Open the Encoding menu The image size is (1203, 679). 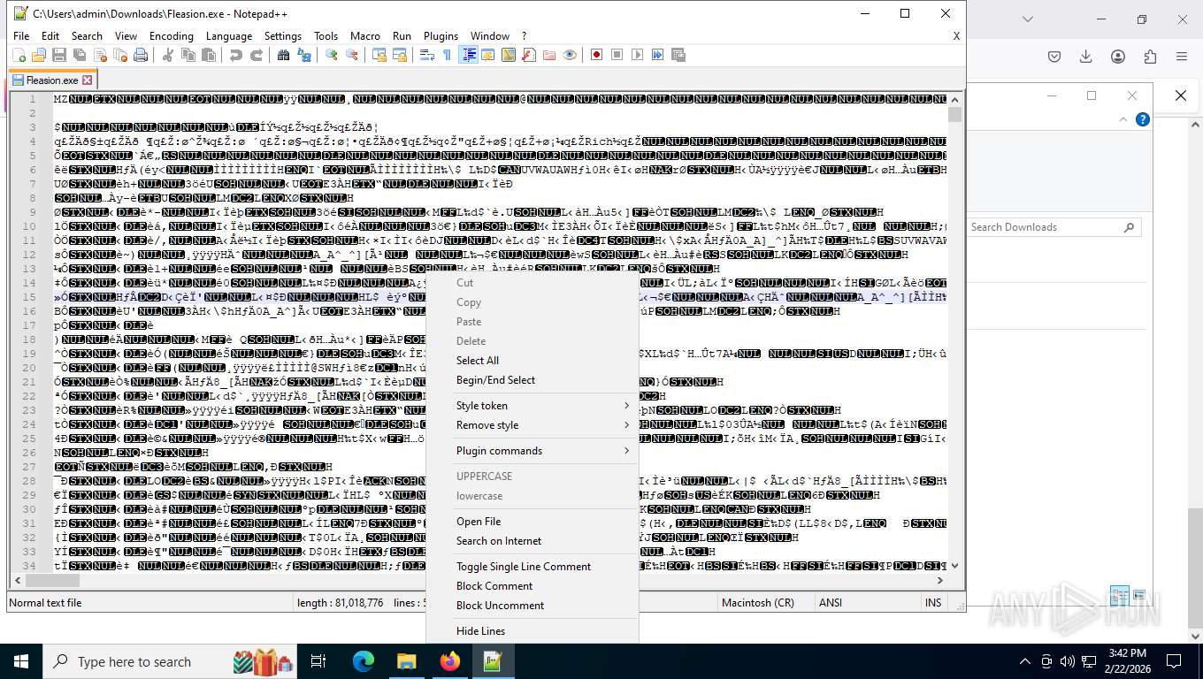click(x=172, y=36)
